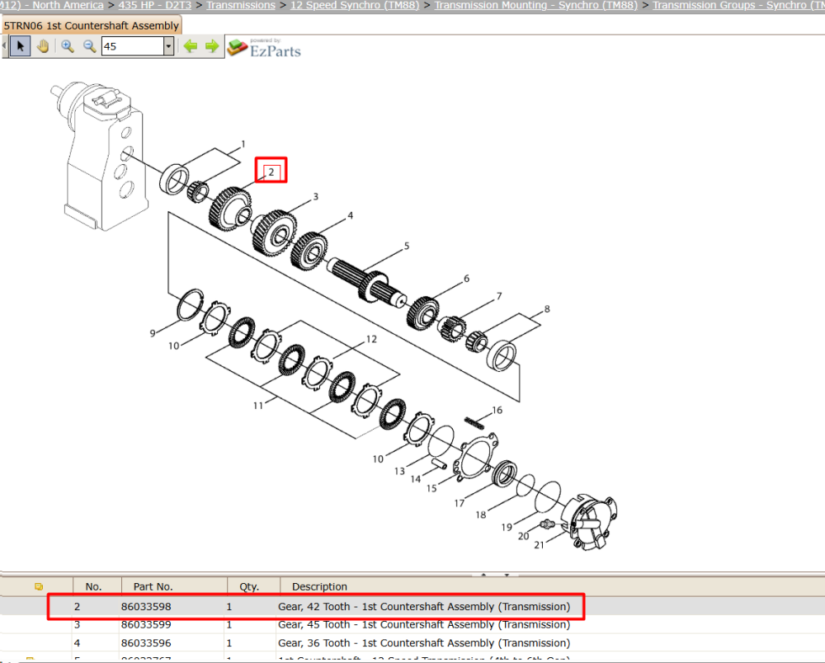Screen dimensions: 825x663
Task: Zoom in on the parts diagram
Action: click(68, 46)
